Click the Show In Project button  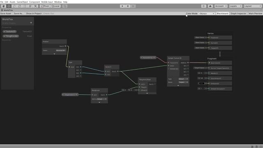pyautogui.click(x=34, y=14)
